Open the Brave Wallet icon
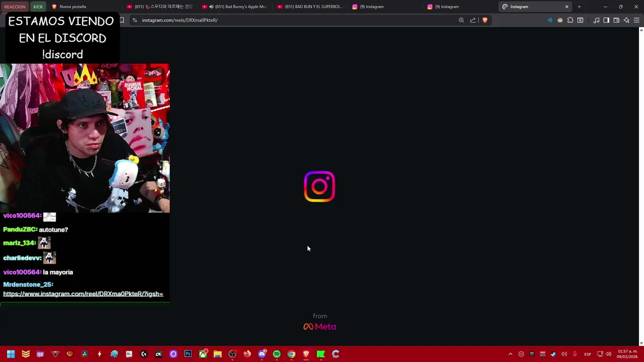This screenshot has height=362, width=644. pyautogui.click(x=616, y=20)
